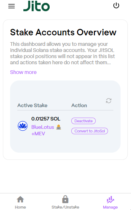
Task: Refresh the stake accounts list
Action: (109, 101)
